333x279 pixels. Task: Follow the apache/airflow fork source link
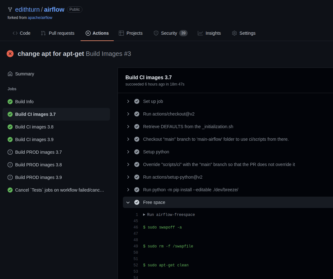[x=40, y=18]
